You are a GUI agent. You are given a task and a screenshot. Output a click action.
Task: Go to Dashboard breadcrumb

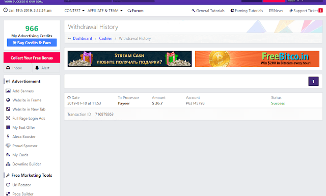tap(83, 38)
